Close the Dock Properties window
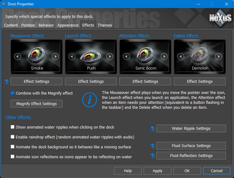 click(x=227, y=4)
